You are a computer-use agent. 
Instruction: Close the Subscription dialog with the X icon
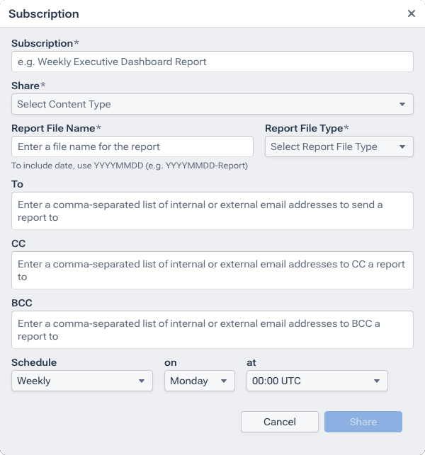click(x=412, y=13)
